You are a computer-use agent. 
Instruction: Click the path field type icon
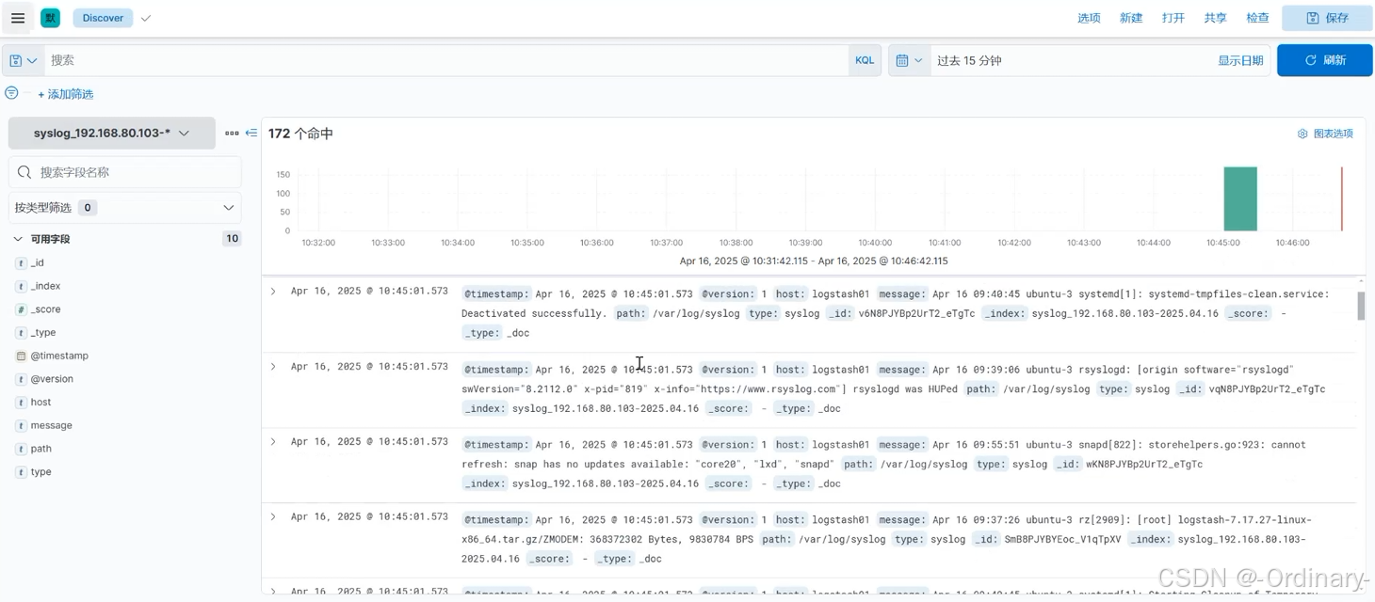pos(21,449)
